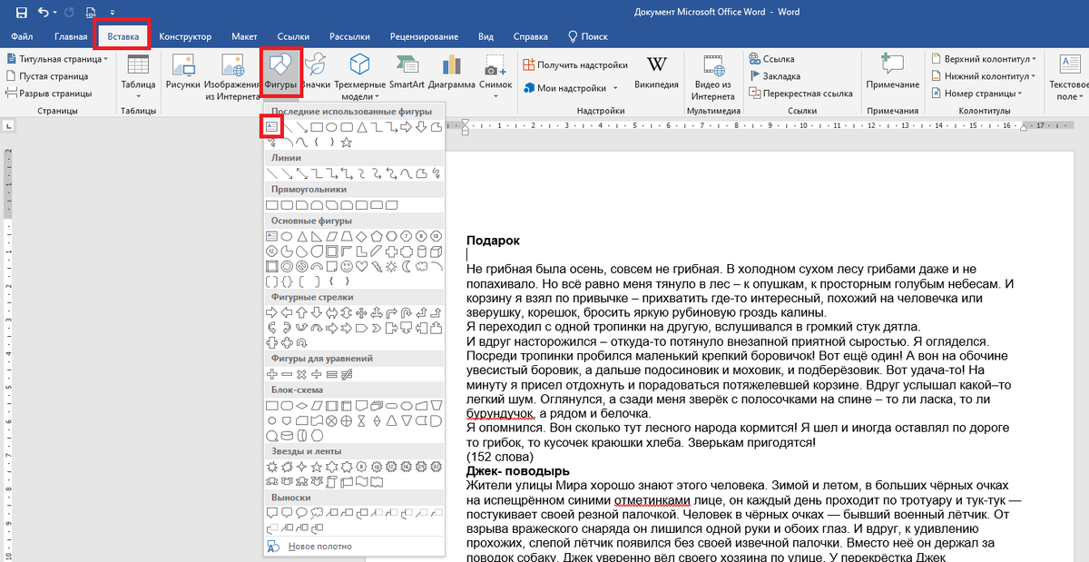Switch to the Конструктор tab
Image resolution: width=1089 pixels, height=562 pixels.
(185, 36)
